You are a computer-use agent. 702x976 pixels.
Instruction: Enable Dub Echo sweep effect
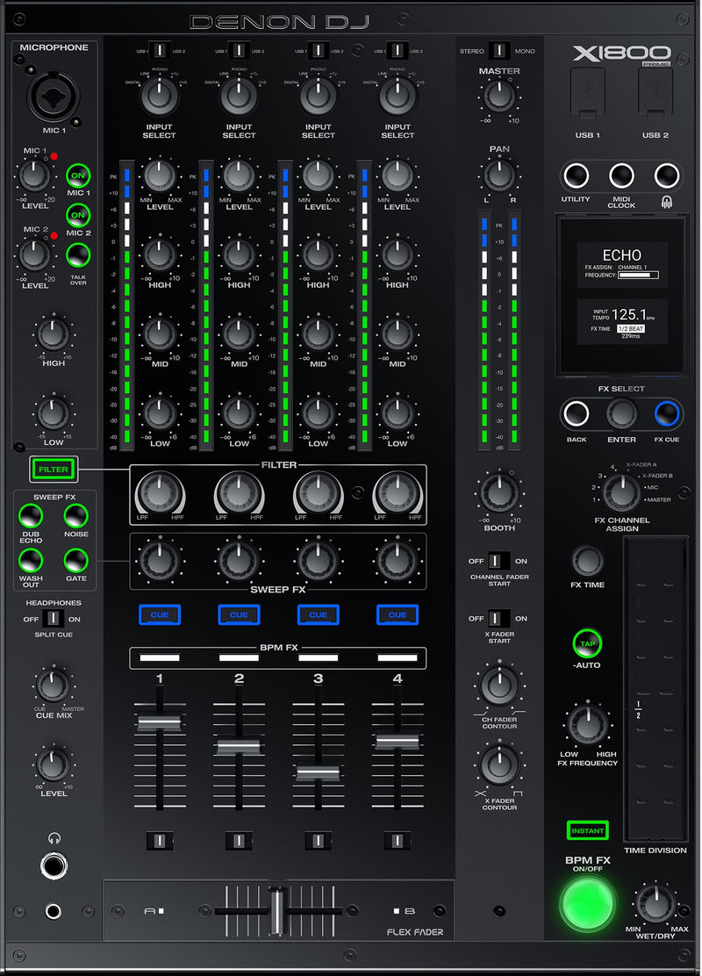coord(31,516)
